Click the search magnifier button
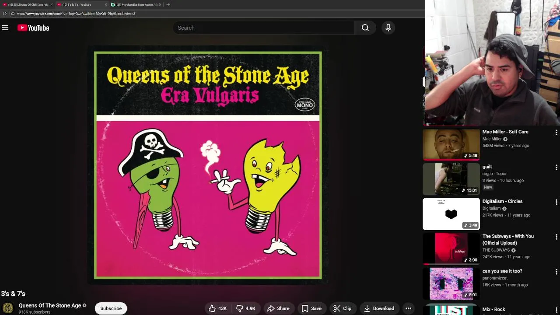Screen dimensions: 560x315 coord(365,28)
